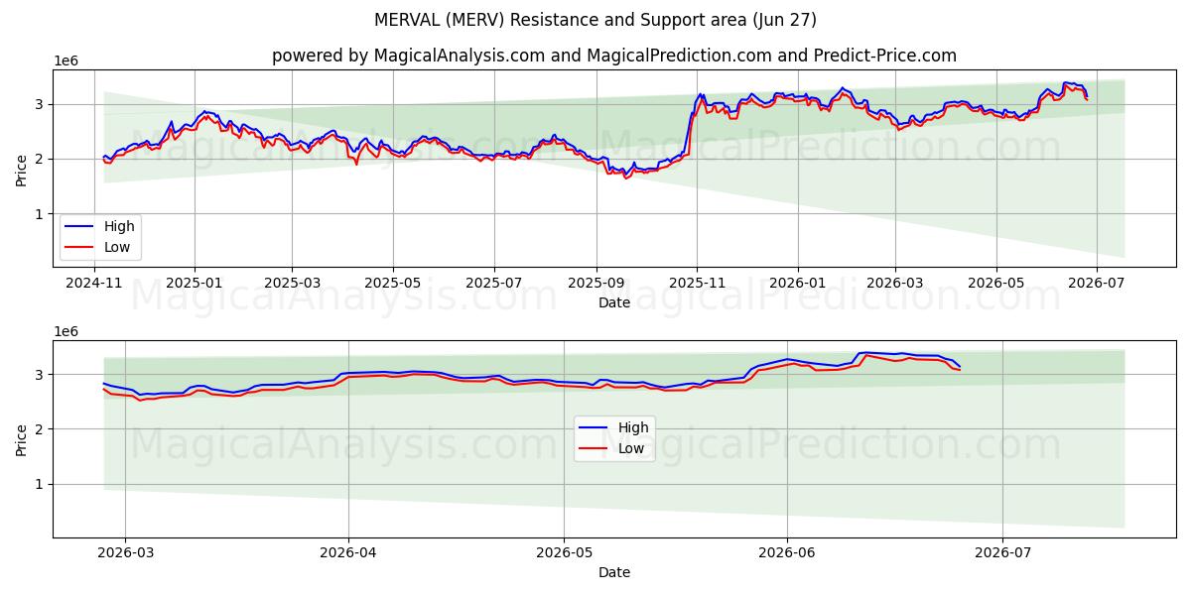Image resolution: width=1191 pixels, height=595 pixels.
Task: Click the y-axis value 3 in top chart
Action: tap(41, 104)
